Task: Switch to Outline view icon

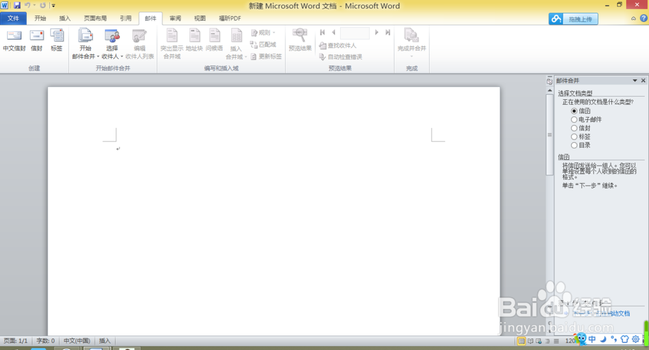Action: click(548, 341)
